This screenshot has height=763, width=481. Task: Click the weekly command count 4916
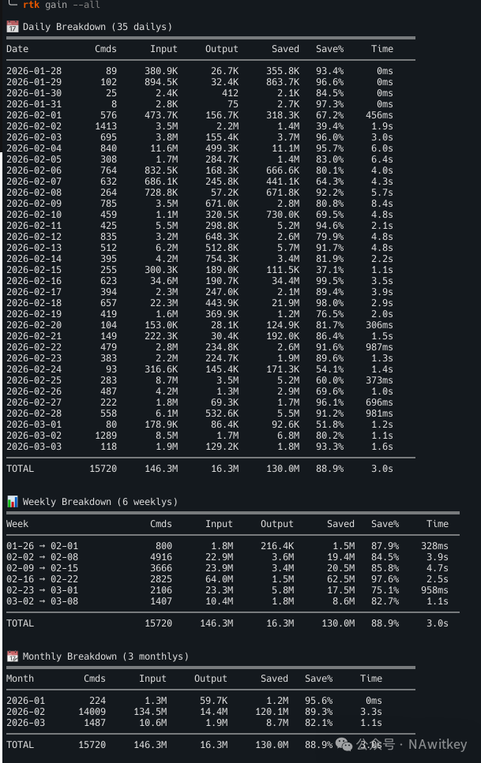161,557
